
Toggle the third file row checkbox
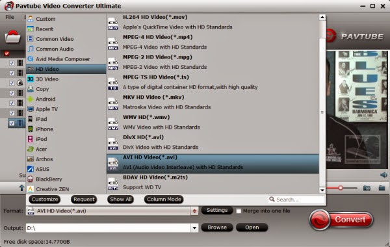(x=12, y=83)
